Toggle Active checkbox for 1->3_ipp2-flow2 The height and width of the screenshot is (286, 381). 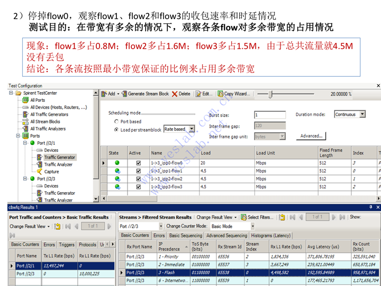tap(139, 179)
